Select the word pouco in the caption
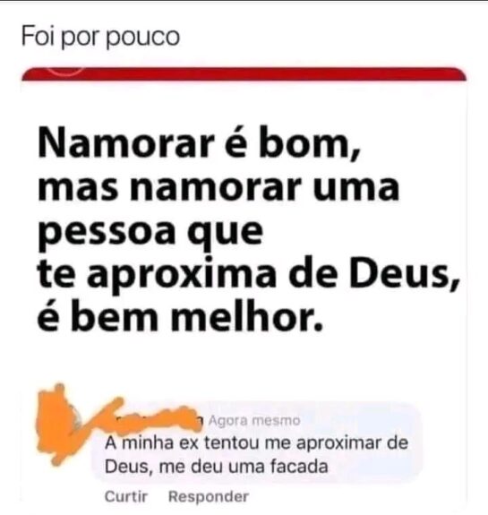The height and width of the screenshot is (515, 488). (143, 39)
